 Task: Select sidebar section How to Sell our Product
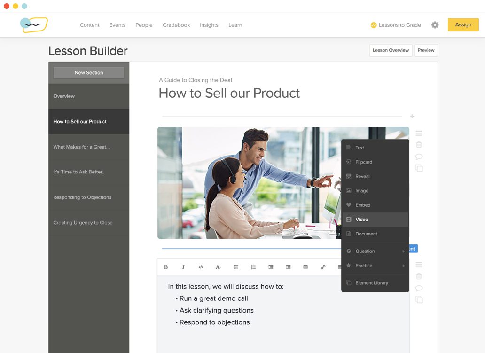click(x=89, y=122)
